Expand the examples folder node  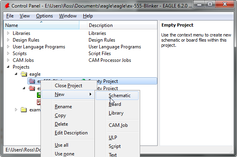pos(16,109)
